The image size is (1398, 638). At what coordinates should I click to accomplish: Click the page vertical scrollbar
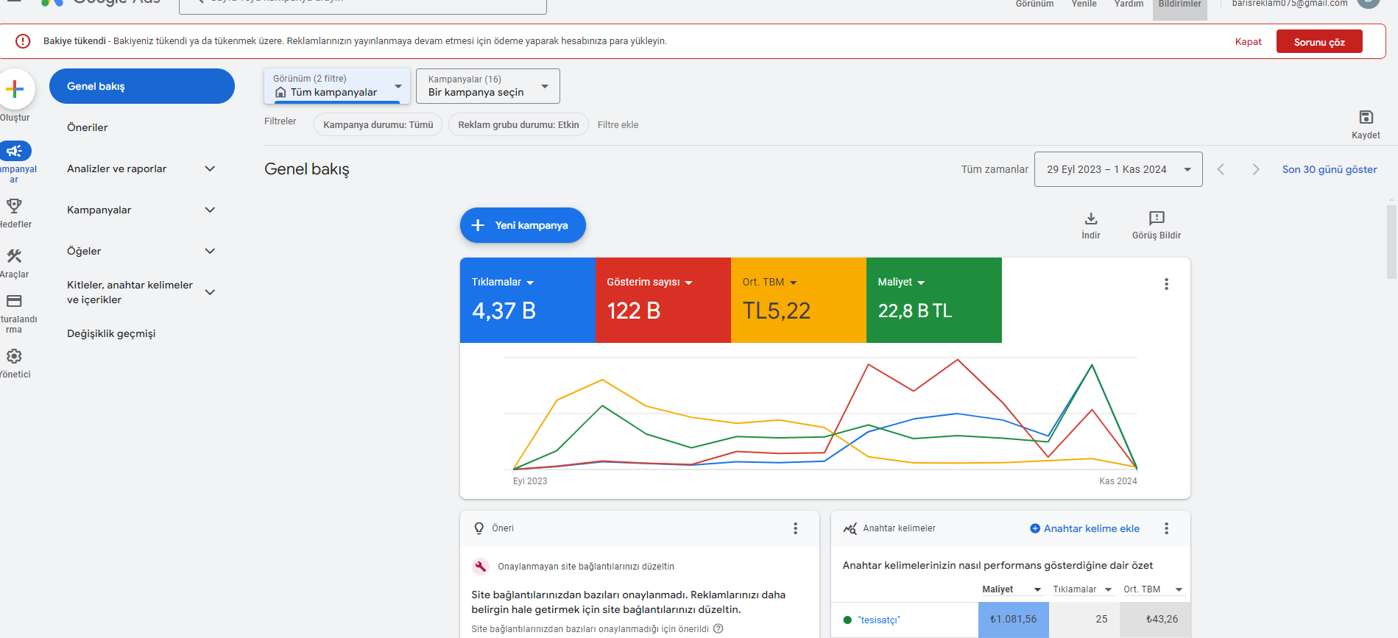coord(1391,243)
